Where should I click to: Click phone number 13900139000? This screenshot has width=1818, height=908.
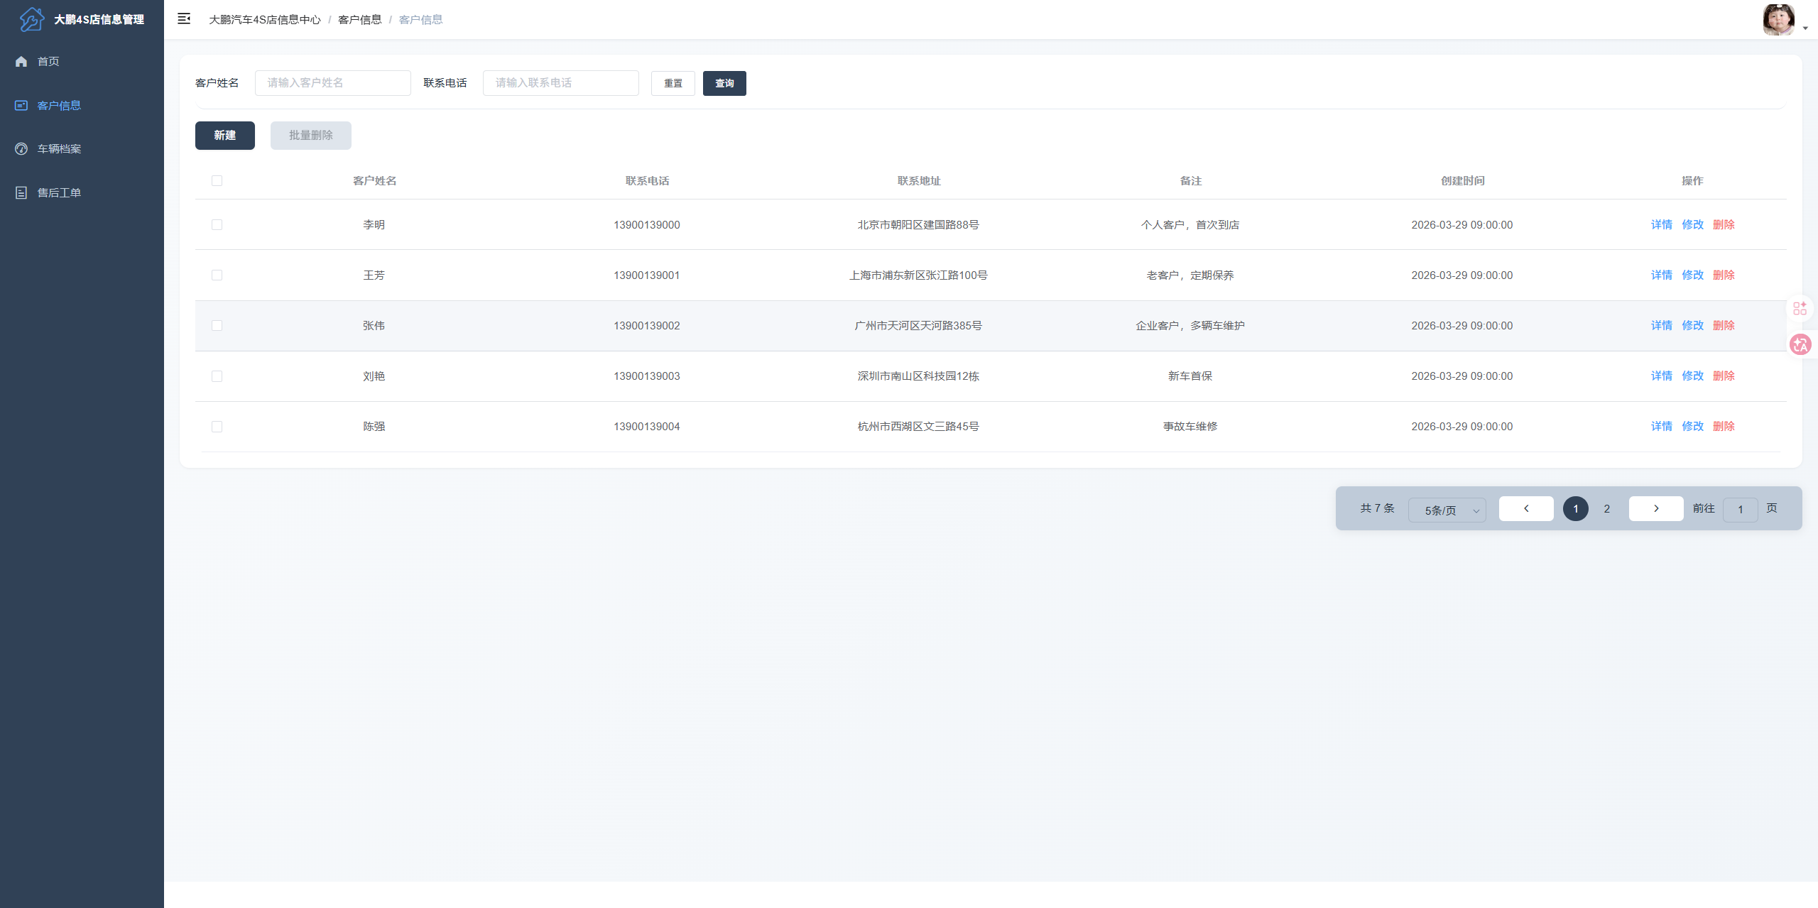tap(647, 225)
